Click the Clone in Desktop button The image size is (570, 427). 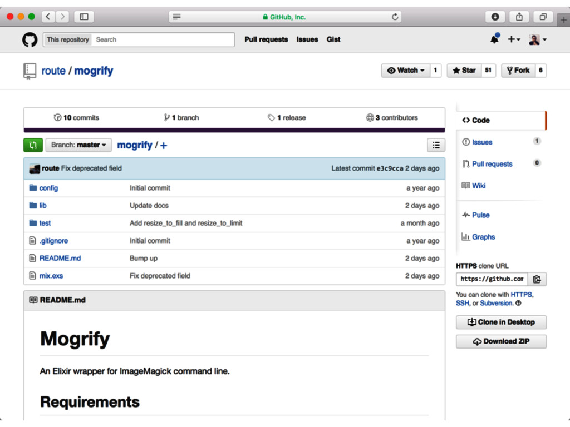pos(501,322)
